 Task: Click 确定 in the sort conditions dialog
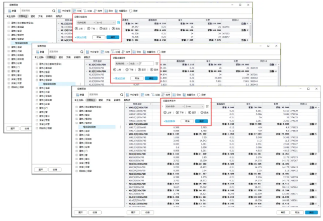pyautogui.click(x=200, y=121)
